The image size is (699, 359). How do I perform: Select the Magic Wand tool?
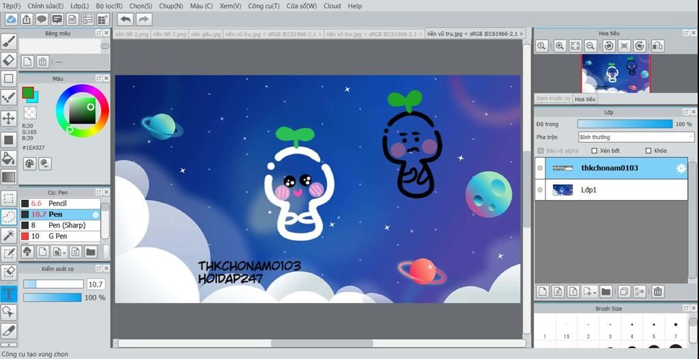coord(8,235)
